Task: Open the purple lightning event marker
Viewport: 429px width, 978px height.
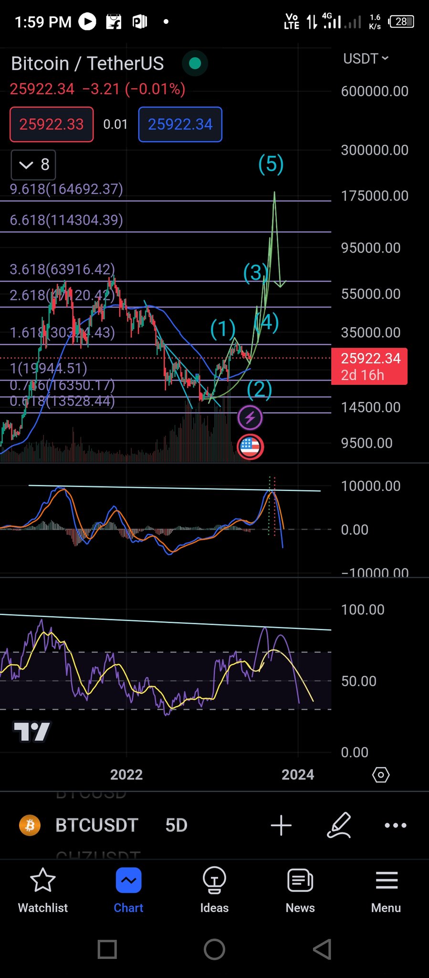Action: 250,418
